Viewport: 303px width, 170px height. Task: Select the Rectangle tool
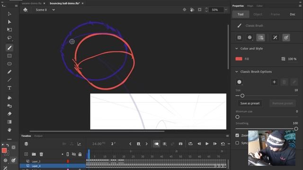9,56
